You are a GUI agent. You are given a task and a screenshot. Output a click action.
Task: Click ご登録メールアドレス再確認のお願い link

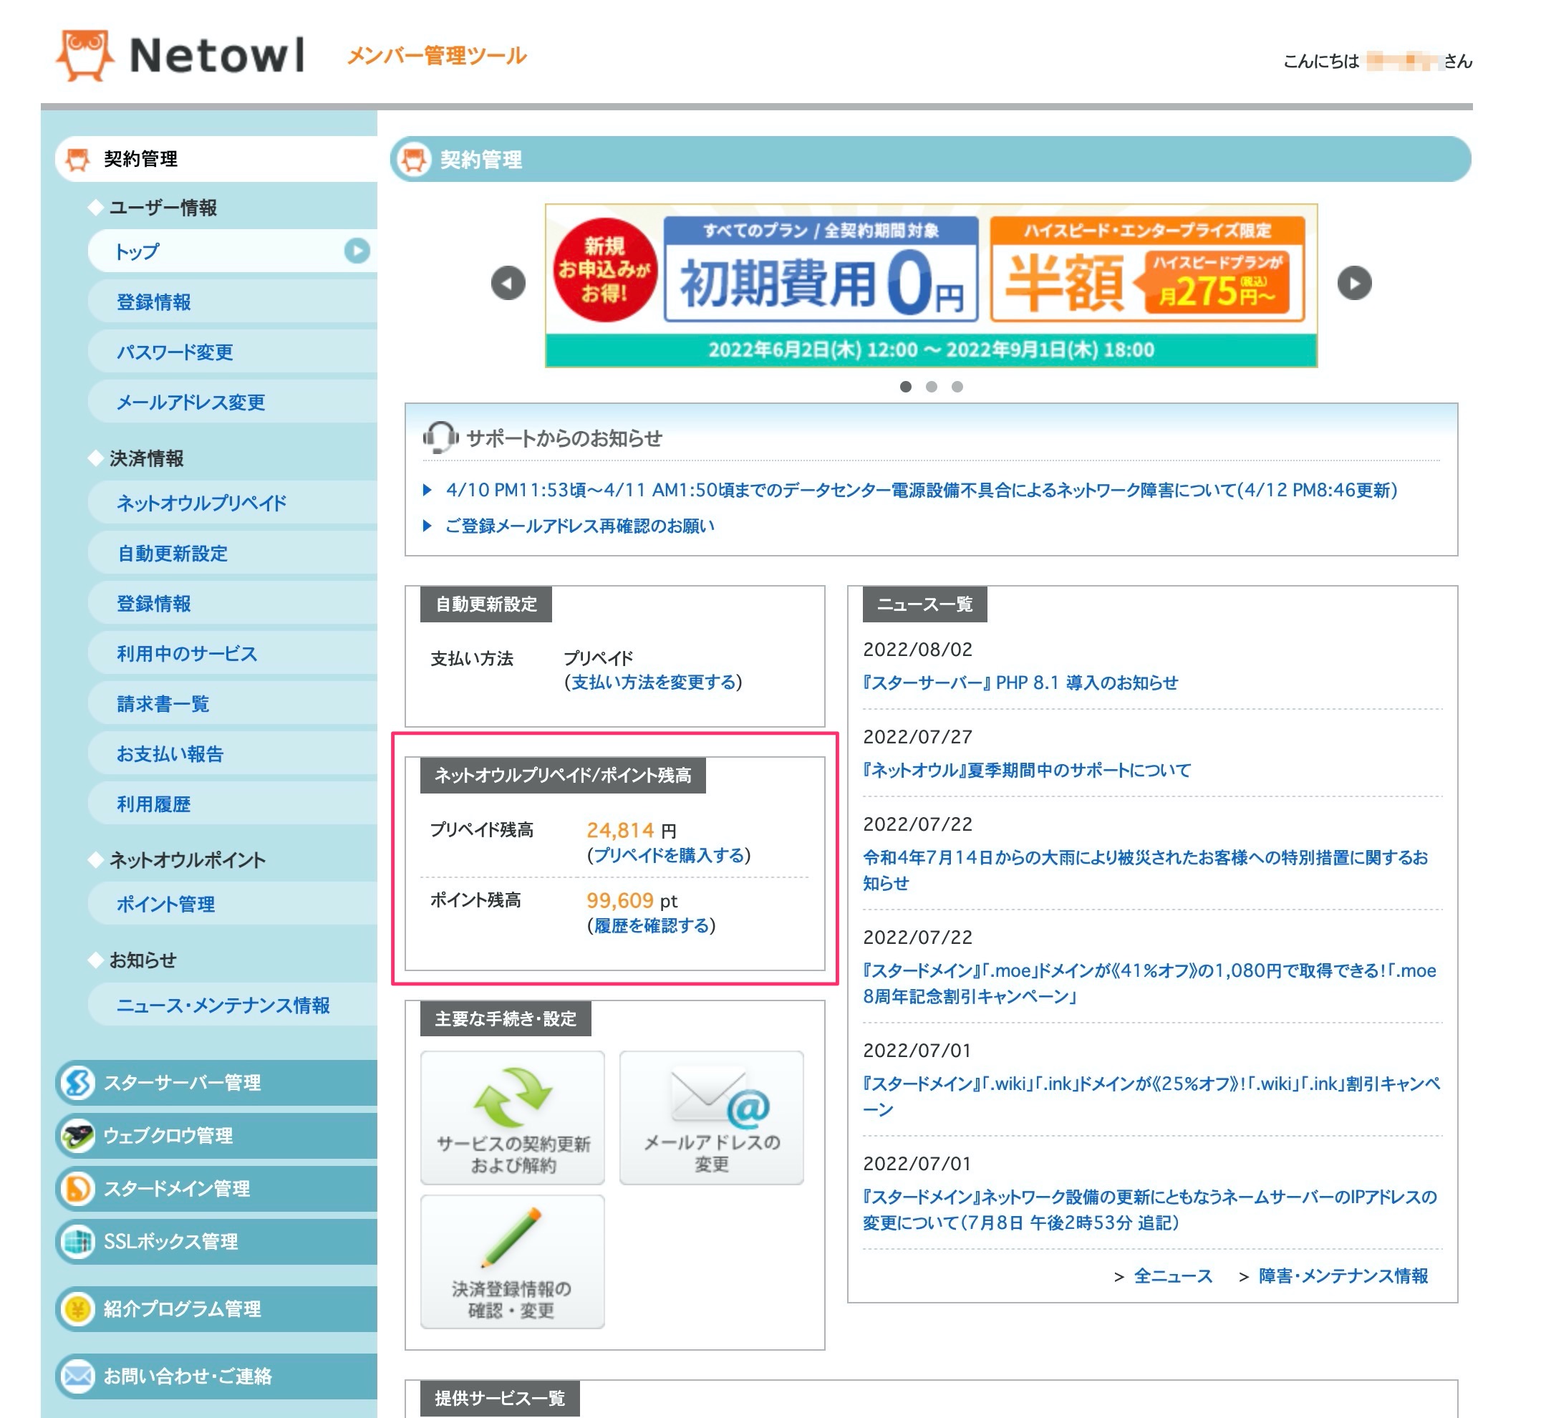click(x=580, y=526)
